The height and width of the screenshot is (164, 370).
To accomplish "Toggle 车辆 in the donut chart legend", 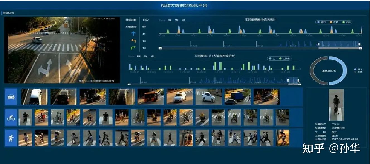I will pyautogui.click(x=359, y=72).
